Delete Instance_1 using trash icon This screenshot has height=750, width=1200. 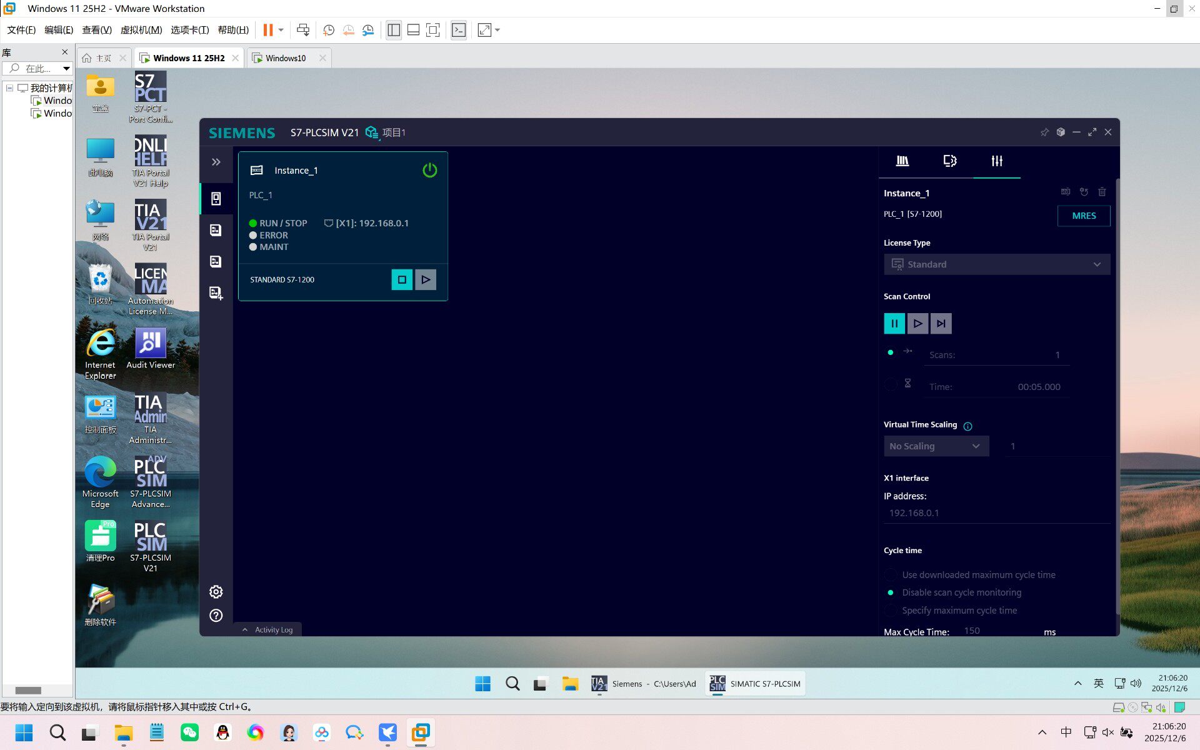[1102, 192]
